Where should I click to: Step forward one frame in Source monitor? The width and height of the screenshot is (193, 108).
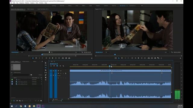tap(56, 58)
